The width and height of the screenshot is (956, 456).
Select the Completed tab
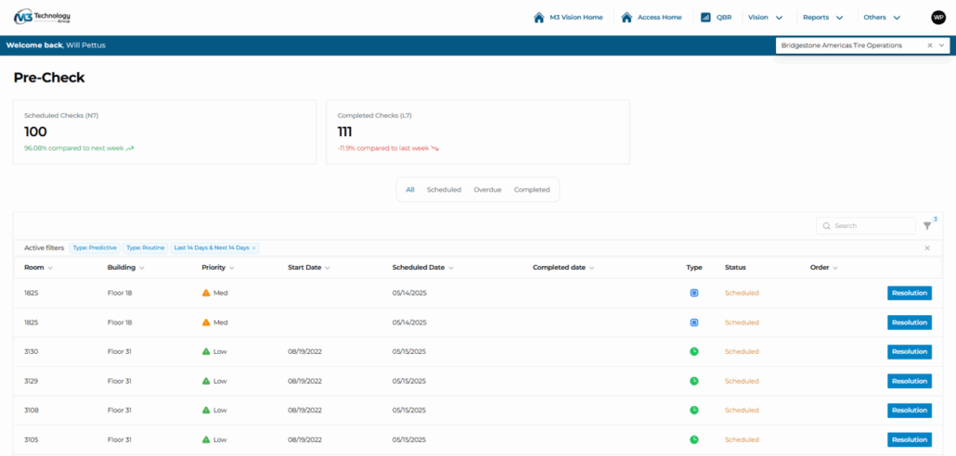point(532,189)
